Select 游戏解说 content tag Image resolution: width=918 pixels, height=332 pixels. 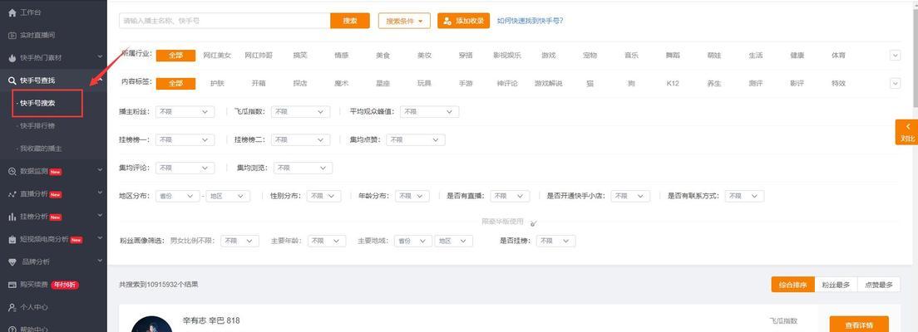click(549, 84)
